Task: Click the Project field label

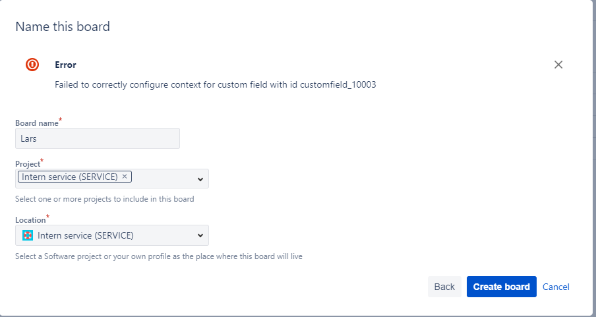Action: pos(28,164)
